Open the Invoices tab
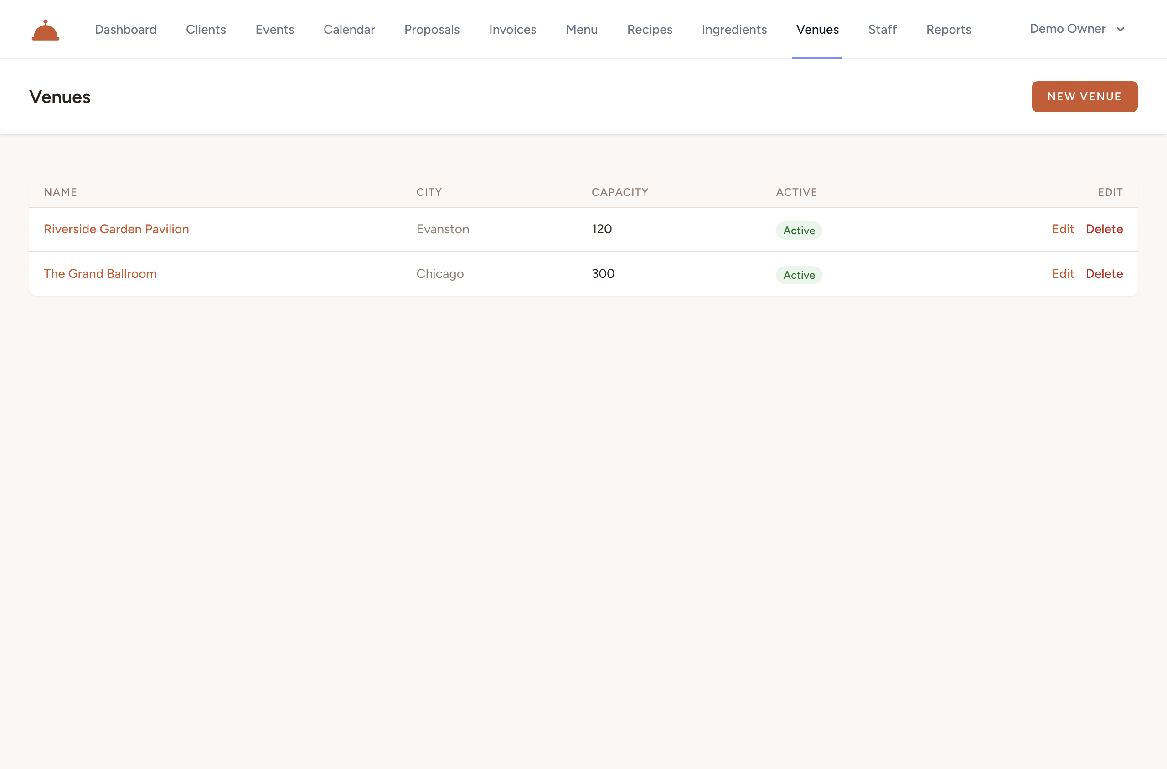Screen dimensions: 1167x769 513,30
